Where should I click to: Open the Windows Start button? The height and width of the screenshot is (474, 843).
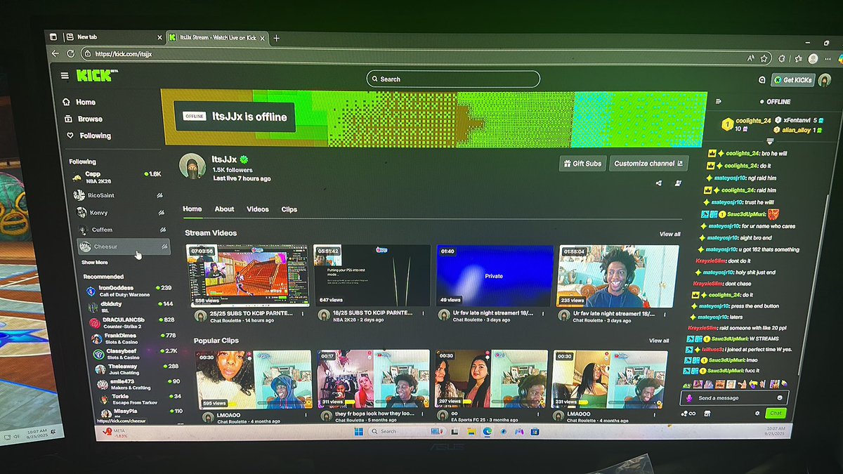[360, 431]
